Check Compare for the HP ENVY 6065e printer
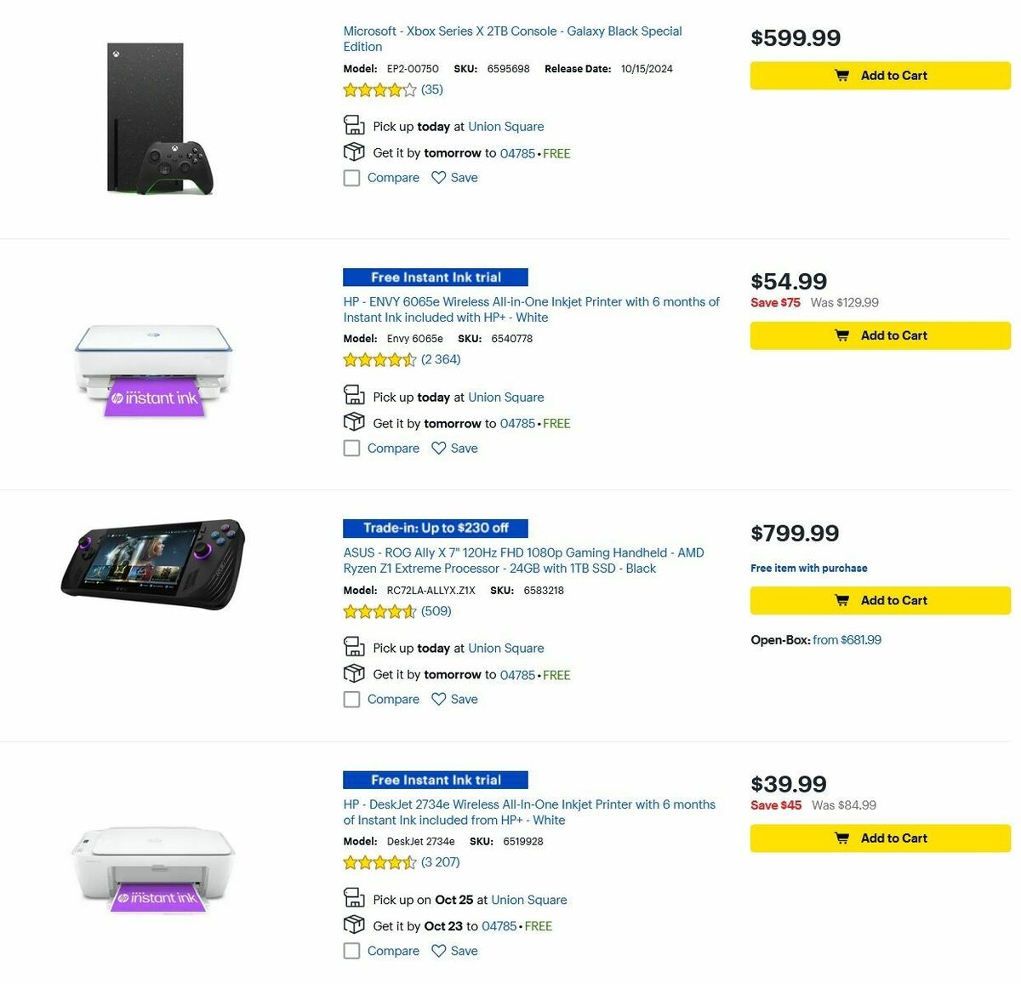The width and height of the screenshot is (1021, 984). (x=351, y=448)
